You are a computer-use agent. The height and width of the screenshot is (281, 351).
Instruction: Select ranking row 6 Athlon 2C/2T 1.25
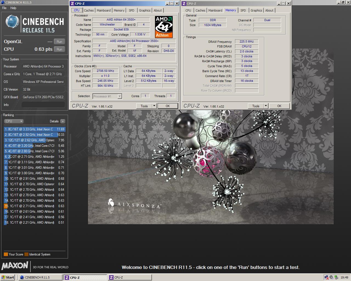35,157
